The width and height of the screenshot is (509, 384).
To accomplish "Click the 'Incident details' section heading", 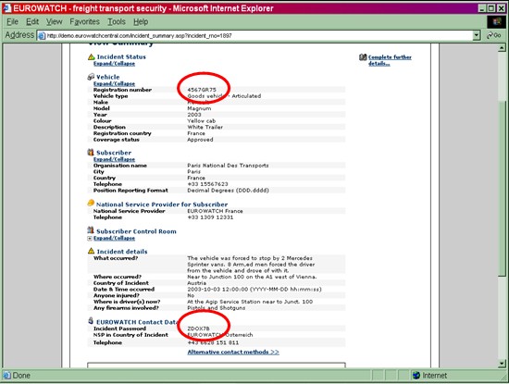I will 122,252.
